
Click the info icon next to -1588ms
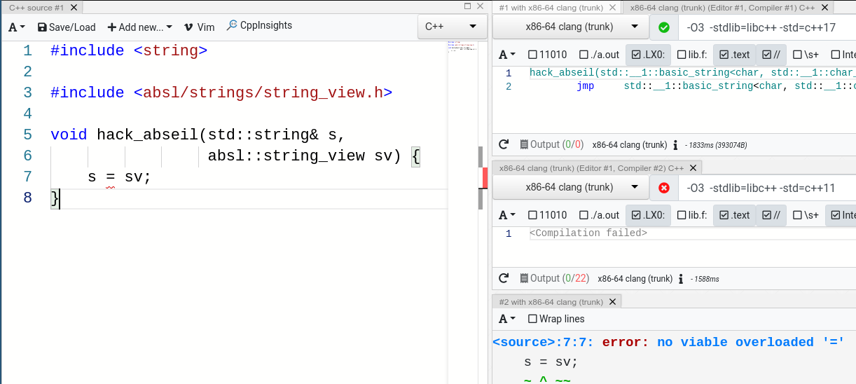[x=681, y=279]
